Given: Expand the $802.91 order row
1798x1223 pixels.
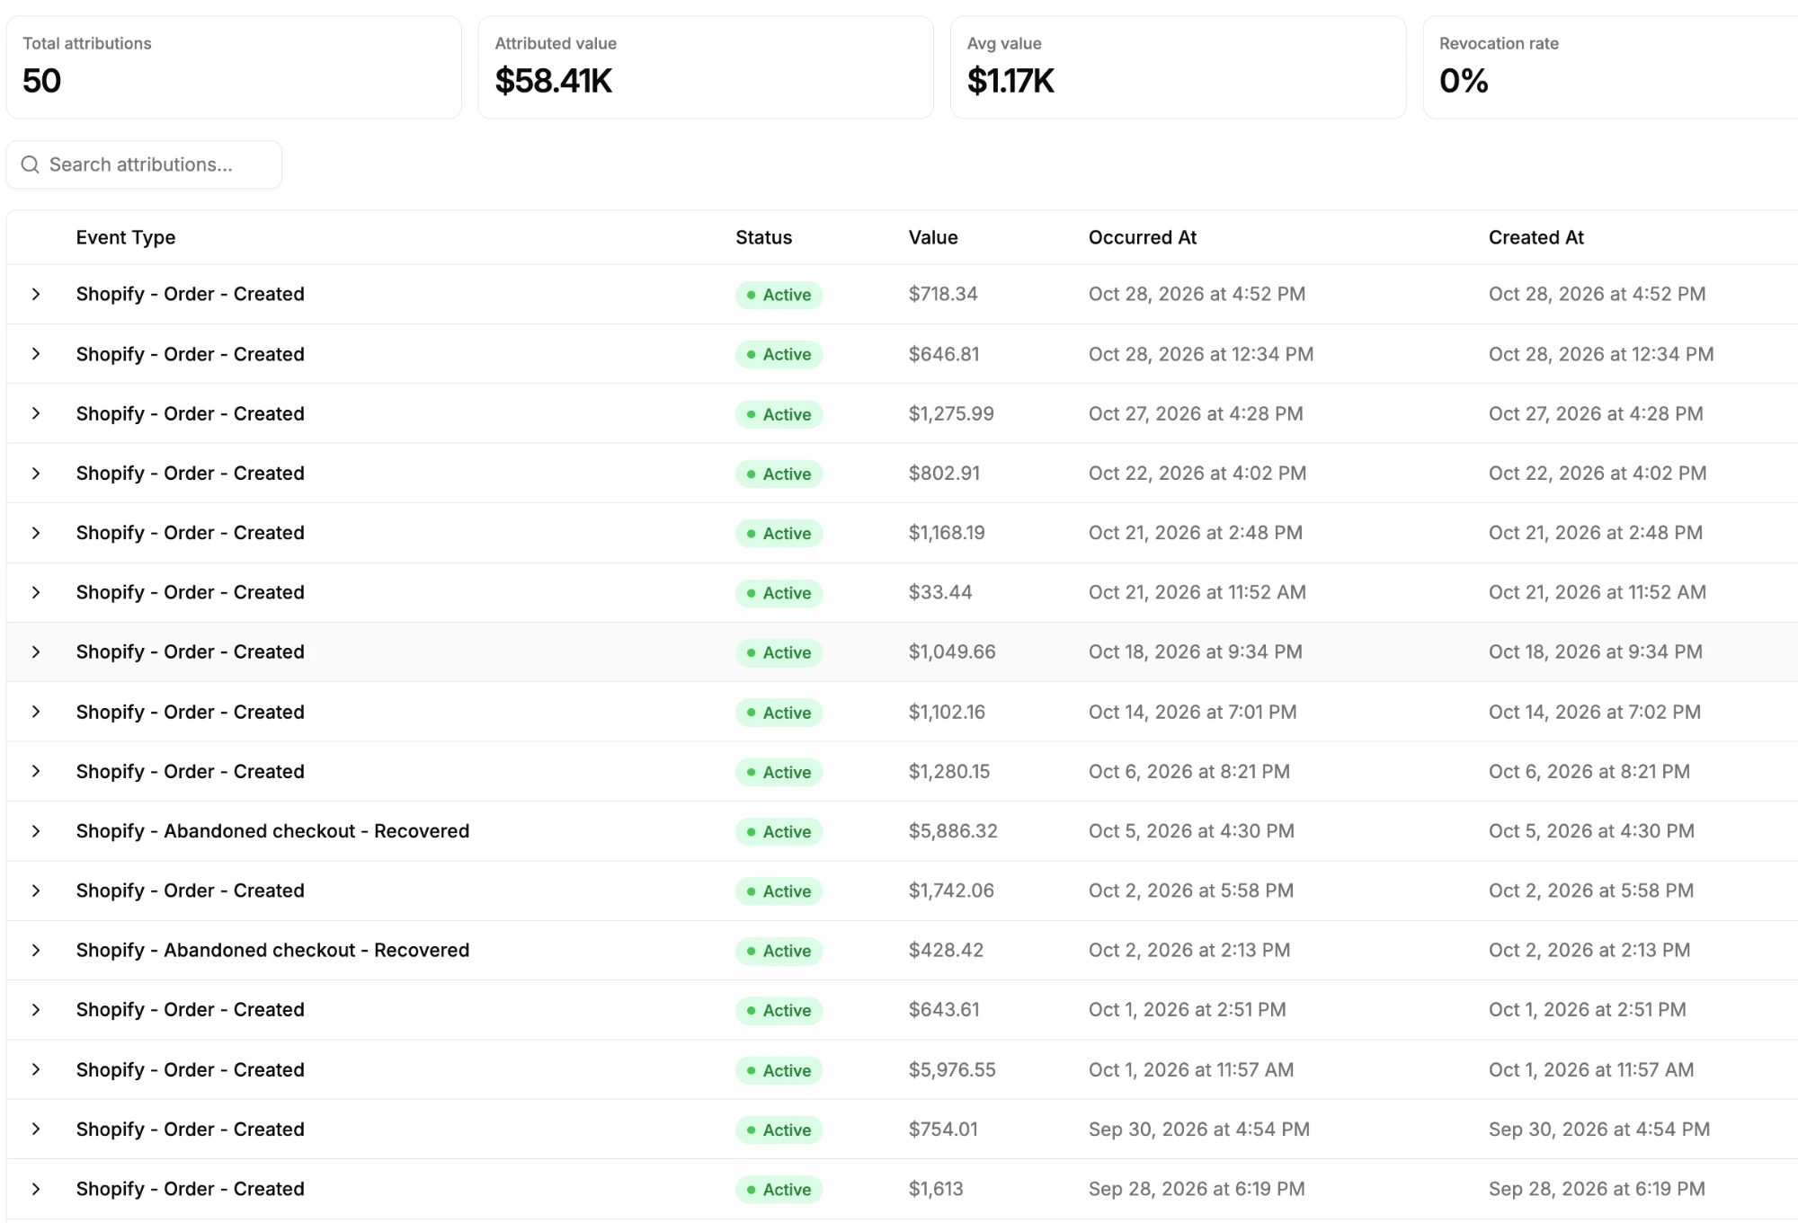Looking at the screenshot, I should tap(36, 473).
